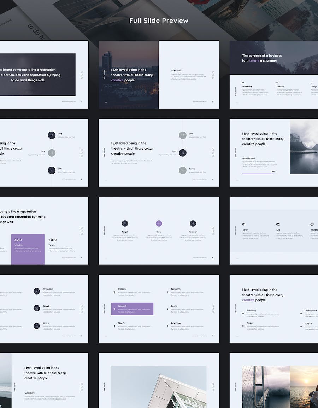Click the chain link icon beside Connection
The height and width of the screenshot is (408, 318).
(37, 291)
